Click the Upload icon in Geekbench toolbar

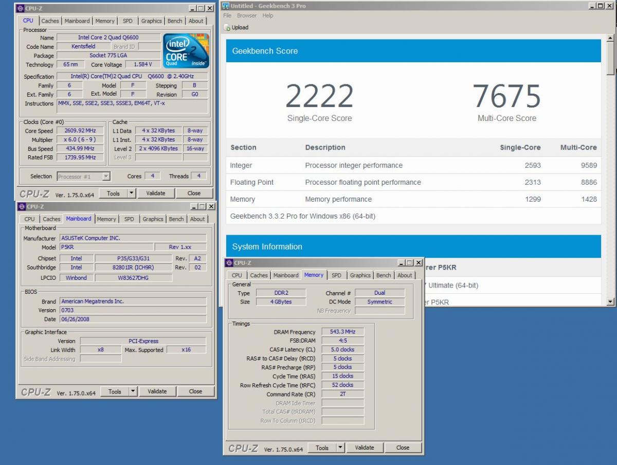tap(228, 27)
